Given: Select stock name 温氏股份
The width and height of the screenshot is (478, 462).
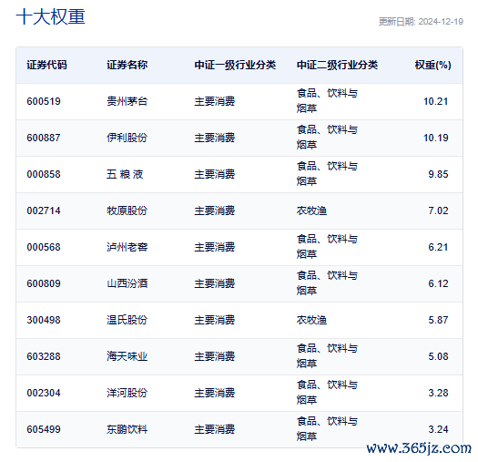Looking at the screenshot, I should point(127,320).
